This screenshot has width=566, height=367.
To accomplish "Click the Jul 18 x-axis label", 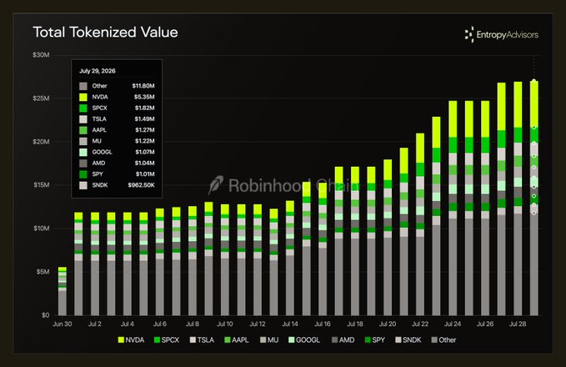I will (355, 324).
